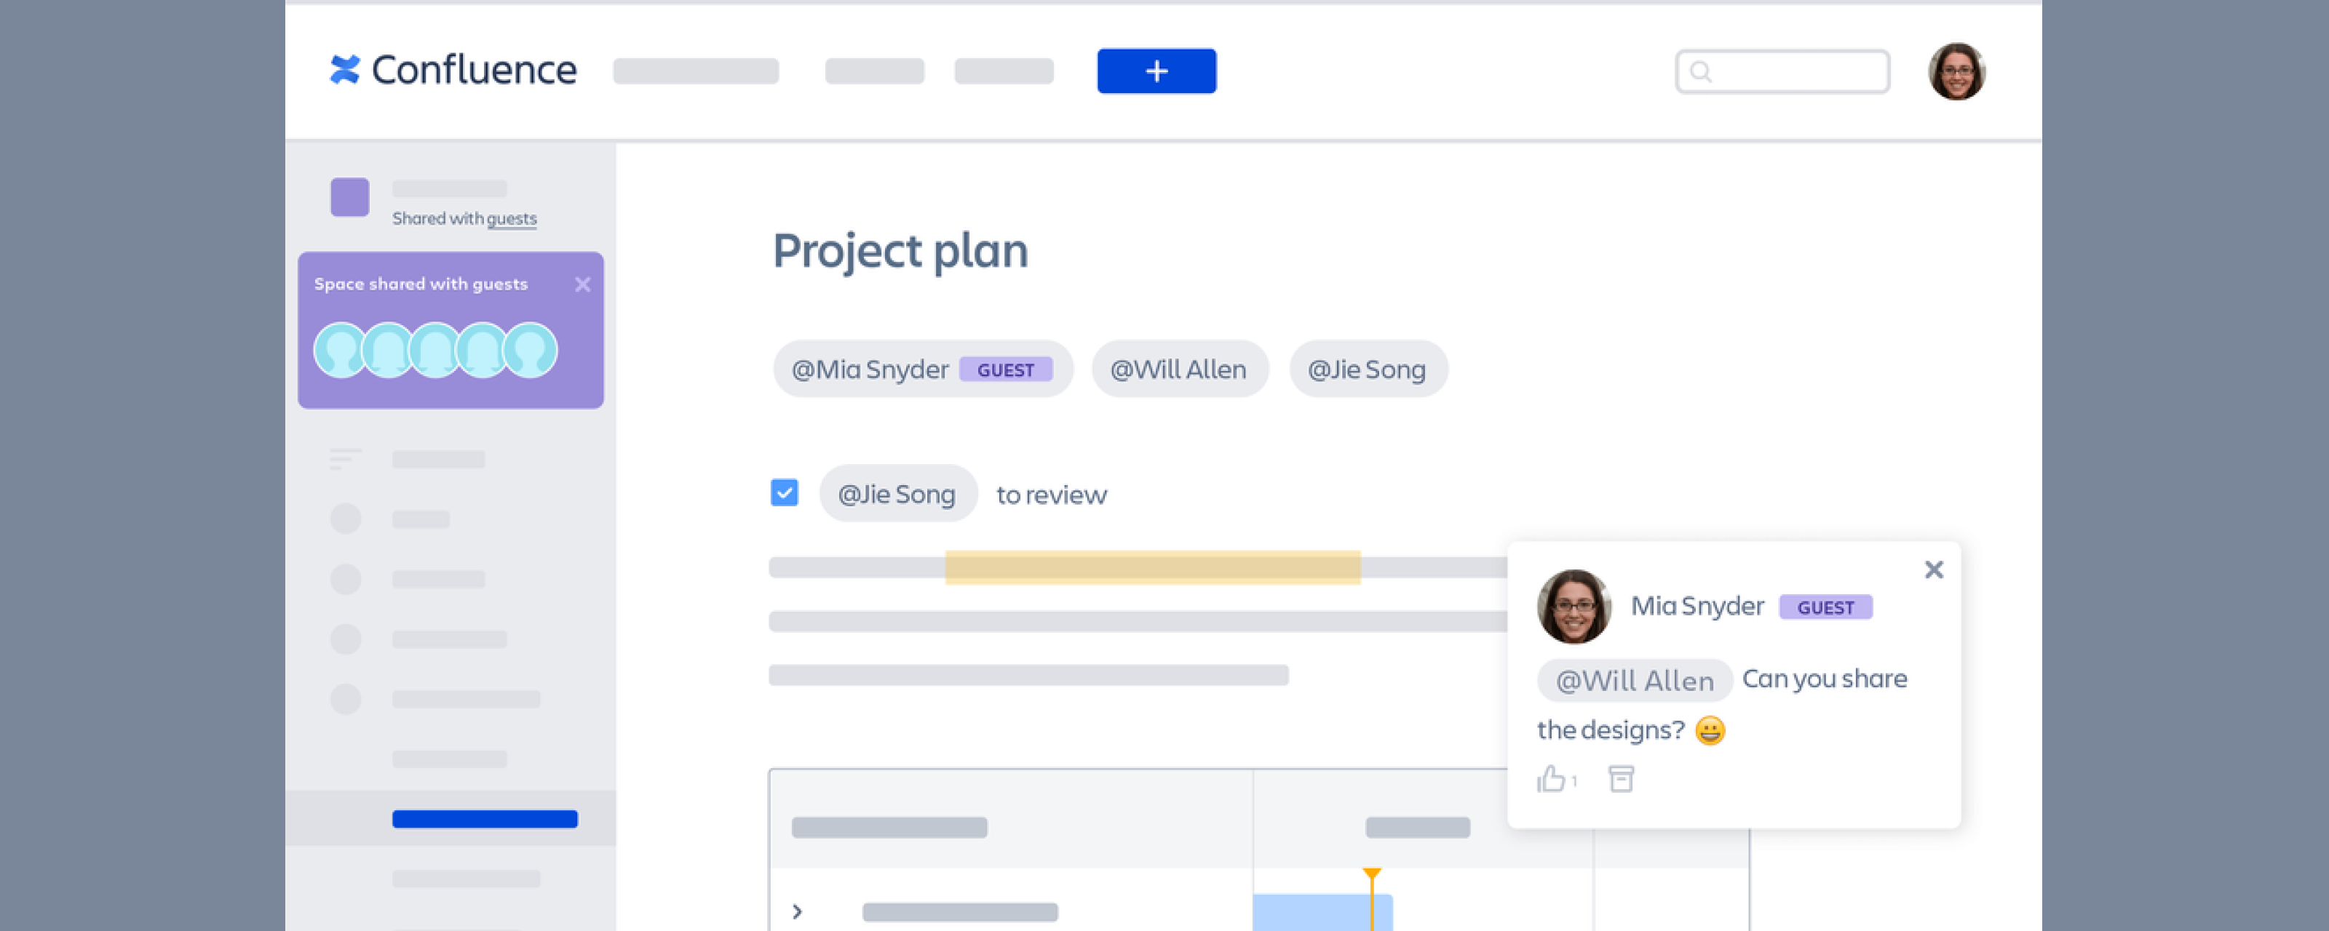Click the @Mia Snyder GUEST mention
The image size is (2329, 931).
coord(921,369)
